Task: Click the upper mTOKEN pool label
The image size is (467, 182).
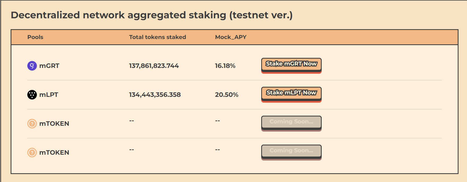Action: (54, 124)
